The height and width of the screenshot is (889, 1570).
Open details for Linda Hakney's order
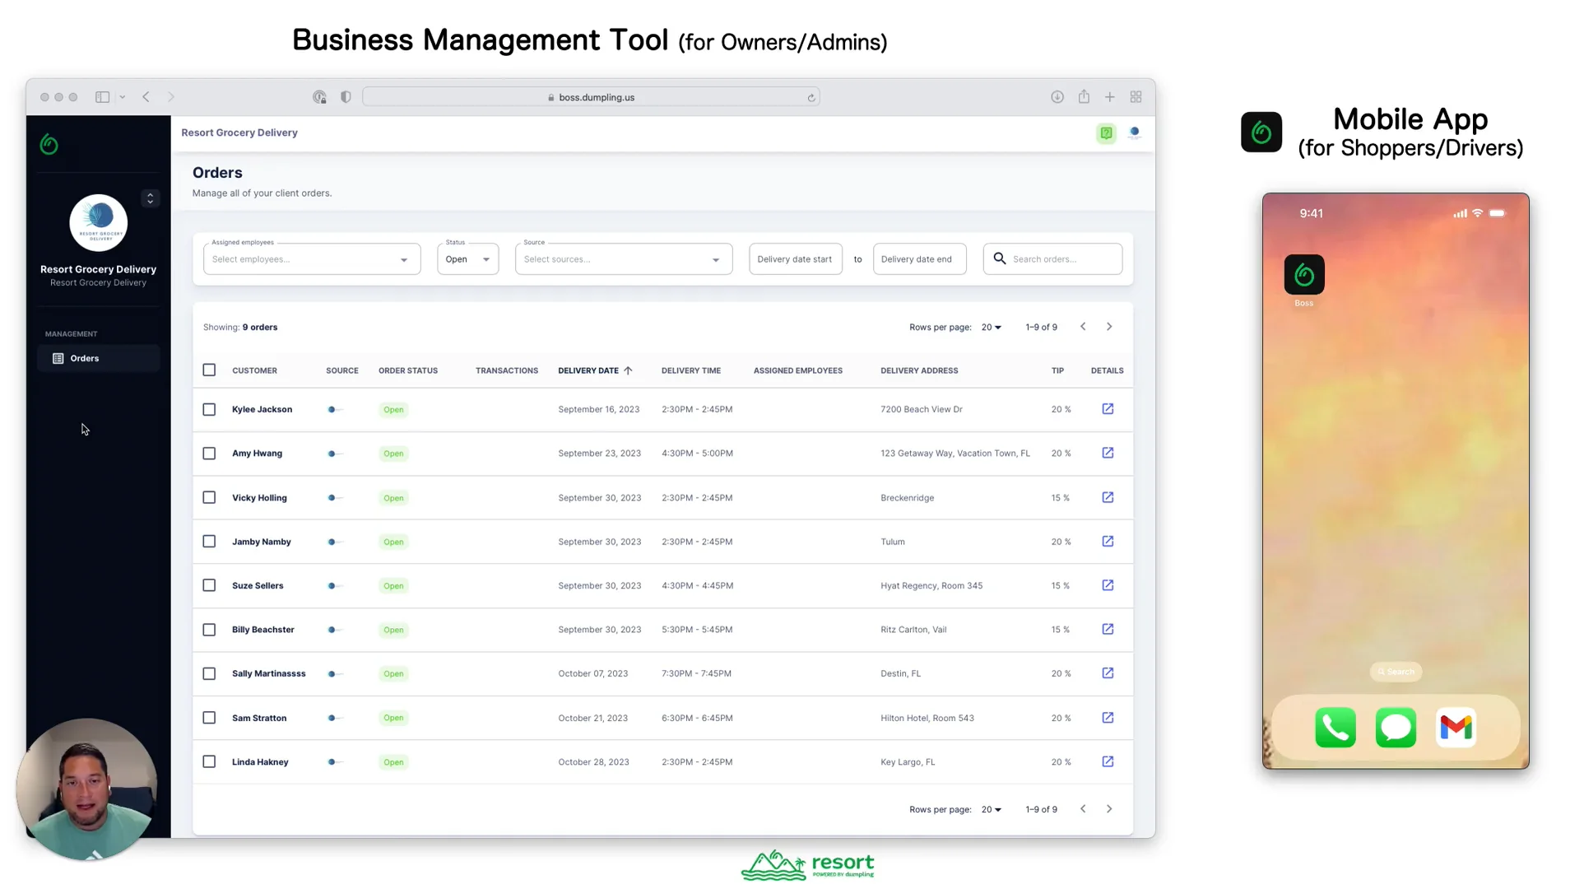tap(1108, 761)
